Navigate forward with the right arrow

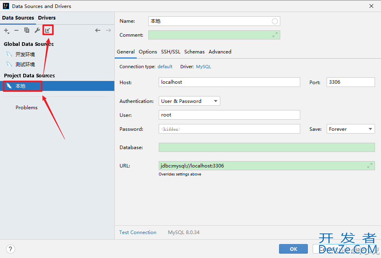click(108, 30)
